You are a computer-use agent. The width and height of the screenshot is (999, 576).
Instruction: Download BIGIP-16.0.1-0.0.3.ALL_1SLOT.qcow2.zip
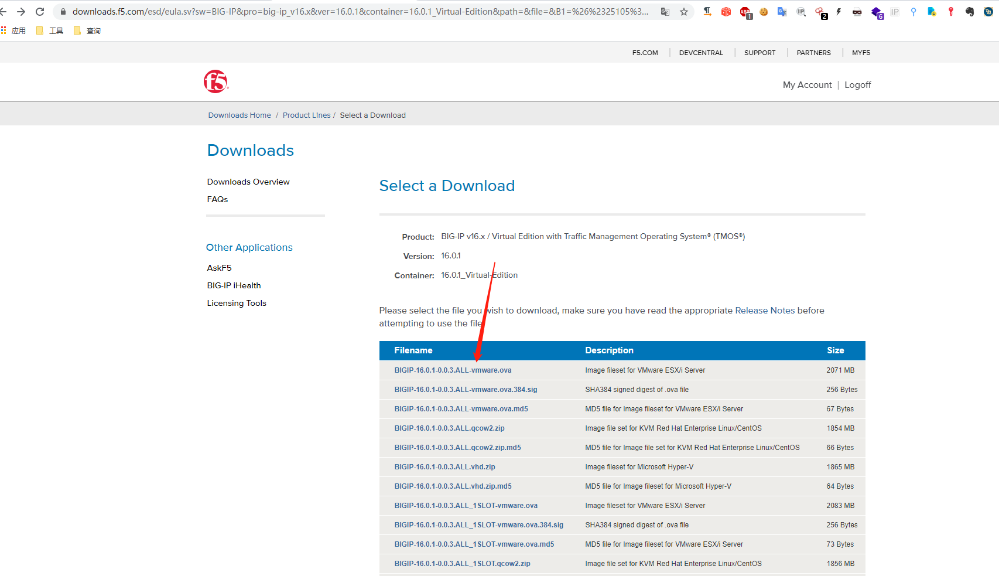[462, 564]
